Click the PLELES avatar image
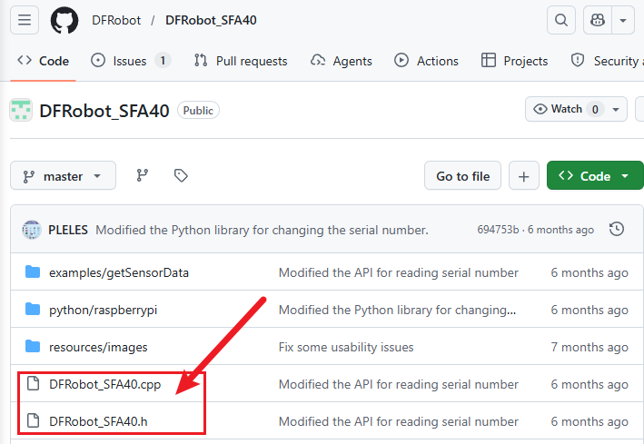This screenshot has height=444, width=644. pyautogui.click(x=32, y=230)
